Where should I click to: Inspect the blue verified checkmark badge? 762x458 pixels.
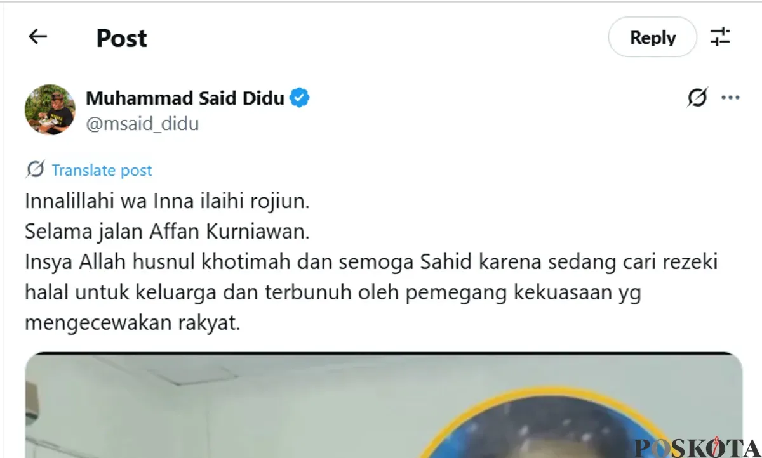click(x=300, y=98)
